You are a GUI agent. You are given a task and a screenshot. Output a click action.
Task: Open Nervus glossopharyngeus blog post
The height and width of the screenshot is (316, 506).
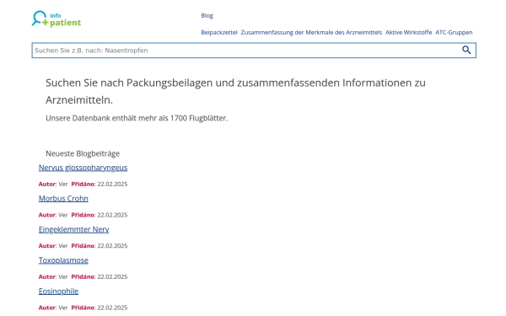[83, 168]
